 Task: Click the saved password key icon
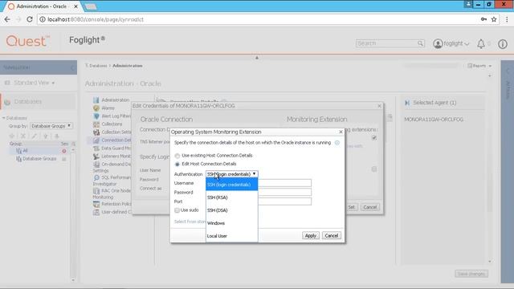tap(483, 19)
